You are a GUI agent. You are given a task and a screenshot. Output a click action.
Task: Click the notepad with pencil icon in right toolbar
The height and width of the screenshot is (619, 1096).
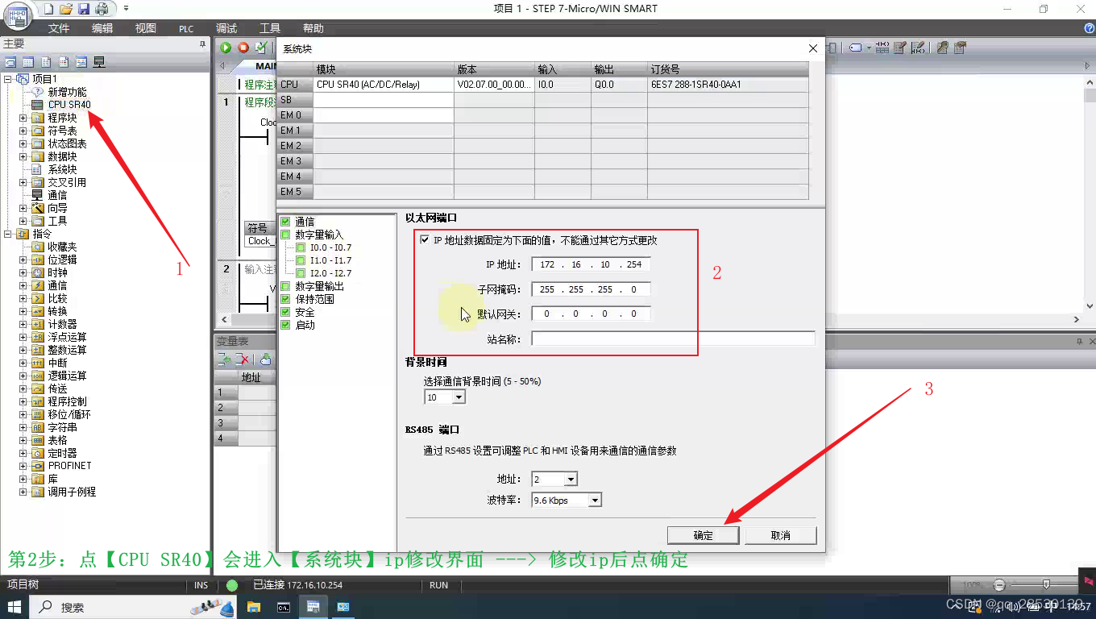pyautogui.click(x=900, y=48)
